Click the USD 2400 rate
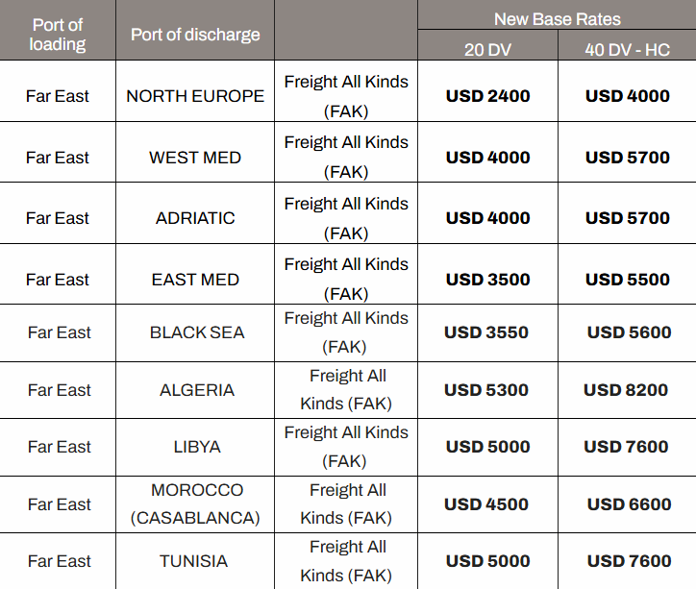Image resolution: width=696 pixels, height=589 pixels. click(487, 96)
